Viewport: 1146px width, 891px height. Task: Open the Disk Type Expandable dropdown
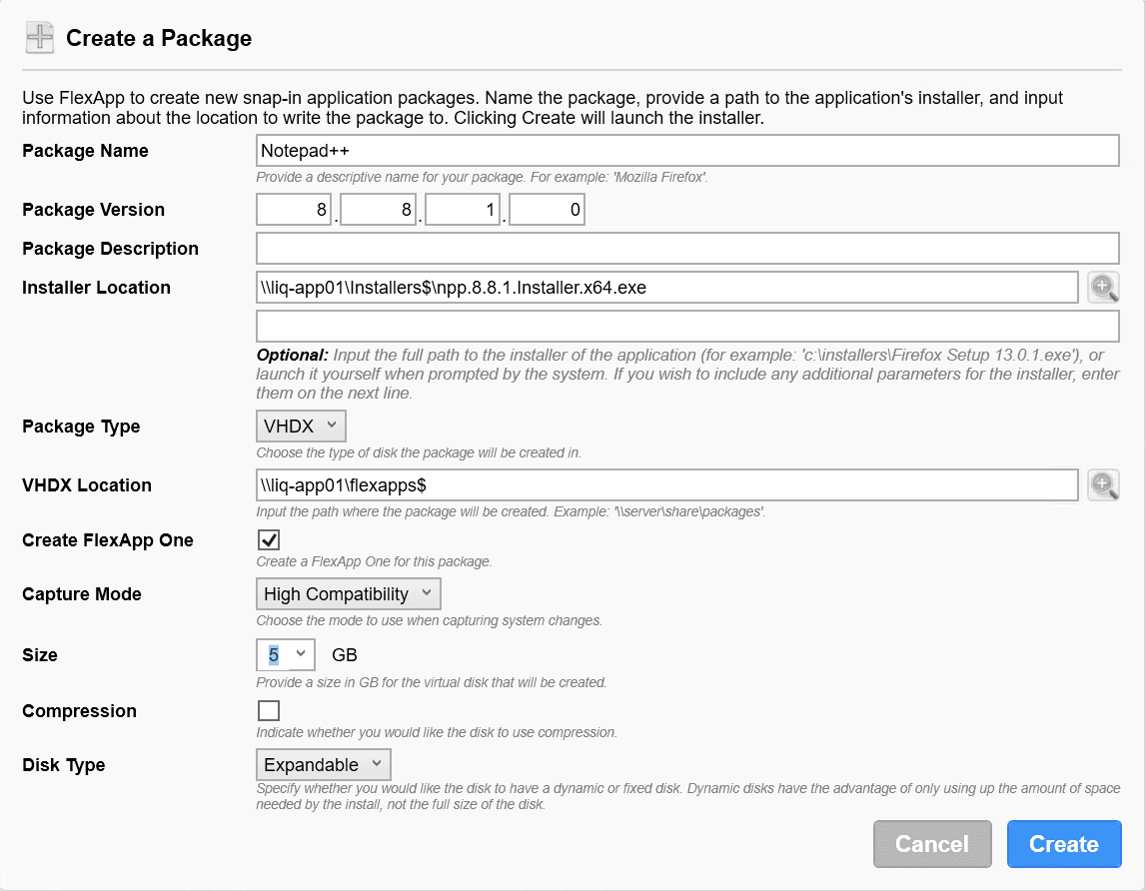click(x=323, y=765)
